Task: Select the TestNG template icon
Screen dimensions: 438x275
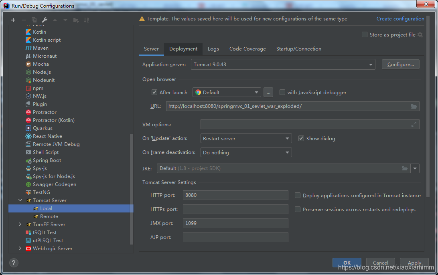Action: coord(28,192)
